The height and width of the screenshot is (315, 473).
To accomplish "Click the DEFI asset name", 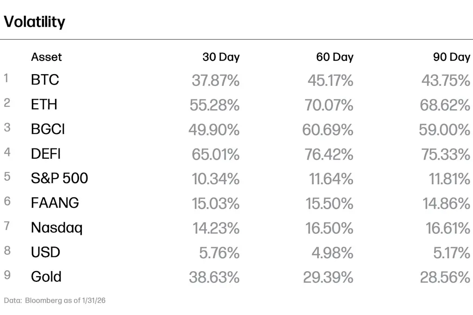I will [x=46, y=154].
